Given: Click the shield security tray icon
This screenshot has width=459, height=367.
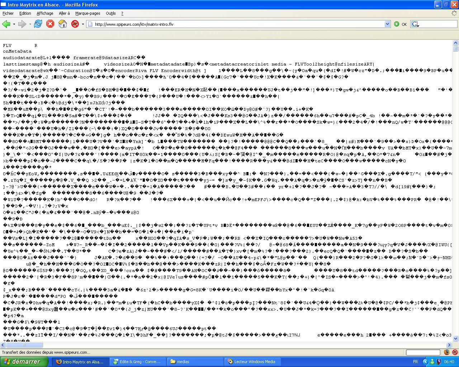Looking at the screenshot, I should (439, 362).
